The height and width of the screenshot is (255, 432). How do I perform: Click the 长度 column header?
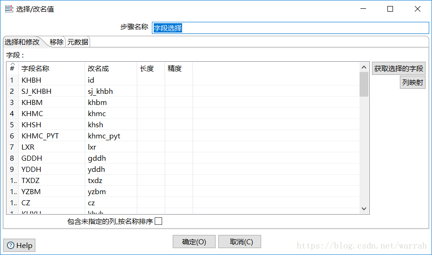coord(151,68)
